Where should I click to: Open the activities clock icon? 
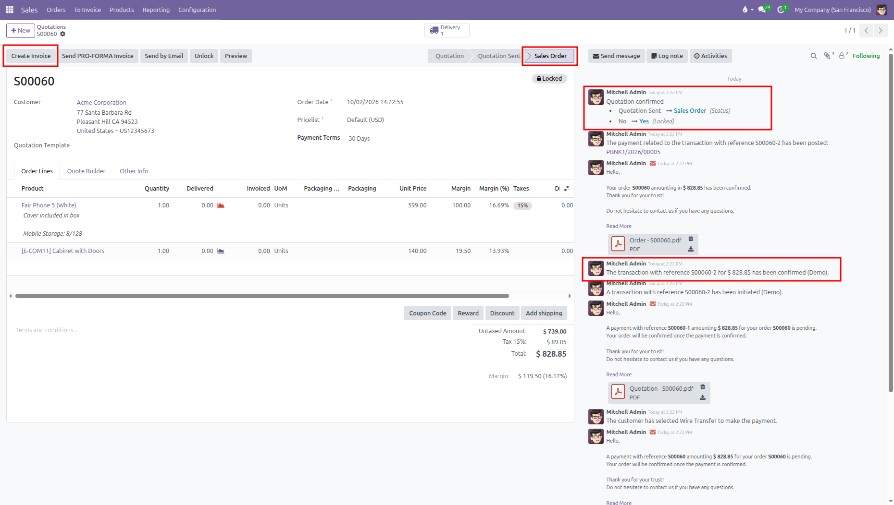pos(781,10)
